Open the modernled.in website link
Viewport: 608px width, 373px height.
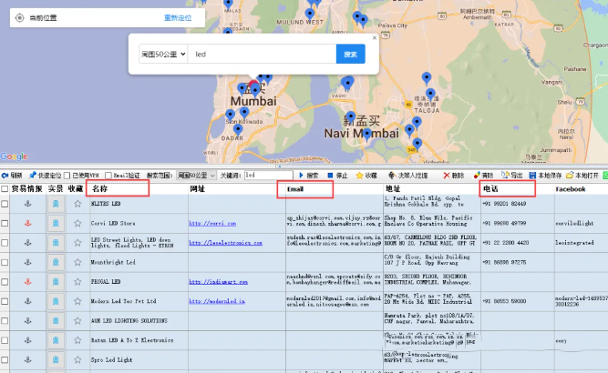(x=217, y=301)
